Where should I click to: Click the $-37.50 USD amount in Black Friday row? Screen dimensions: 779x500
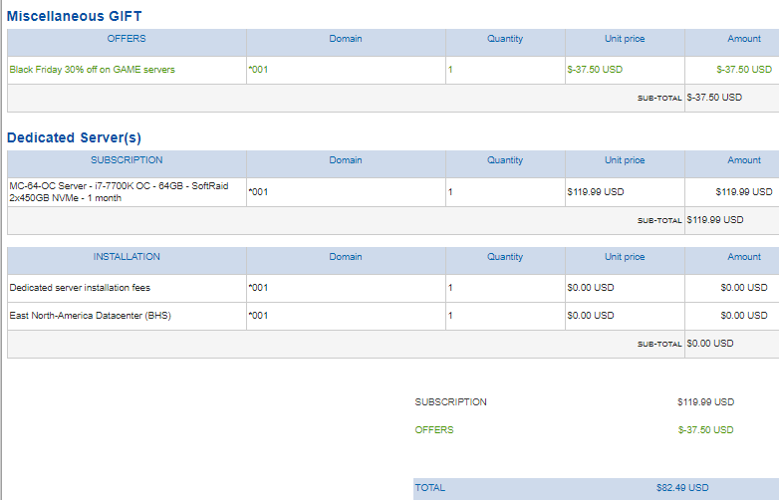[x=744, y=70]
